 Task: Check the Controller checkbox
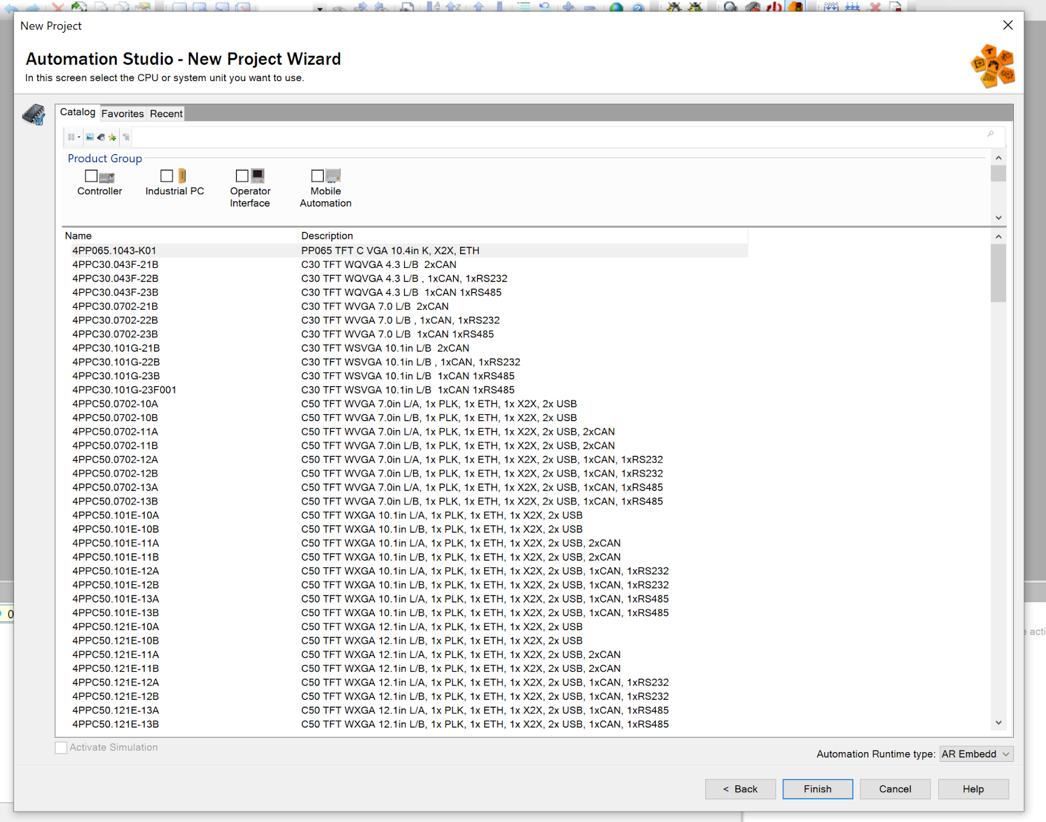click(x=92, y=176)
